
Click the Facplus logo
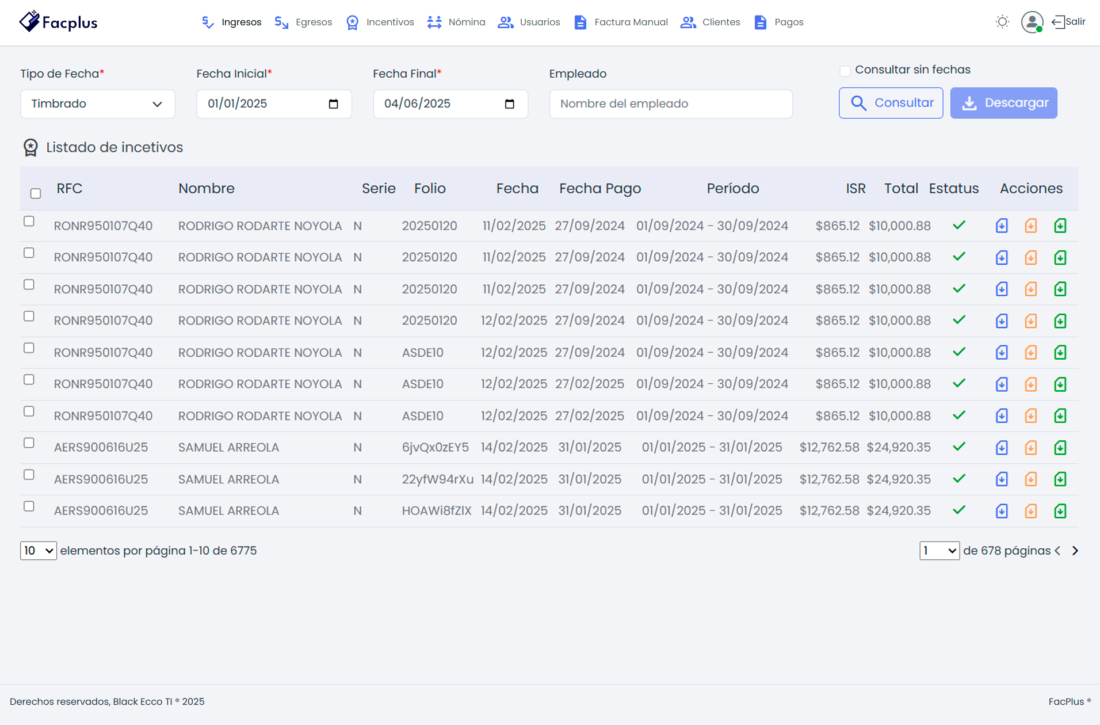pos(58,22)
